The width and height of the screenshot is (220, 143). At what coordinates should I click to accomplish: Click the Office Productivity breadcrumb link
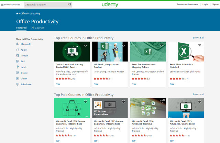(30, 13)
